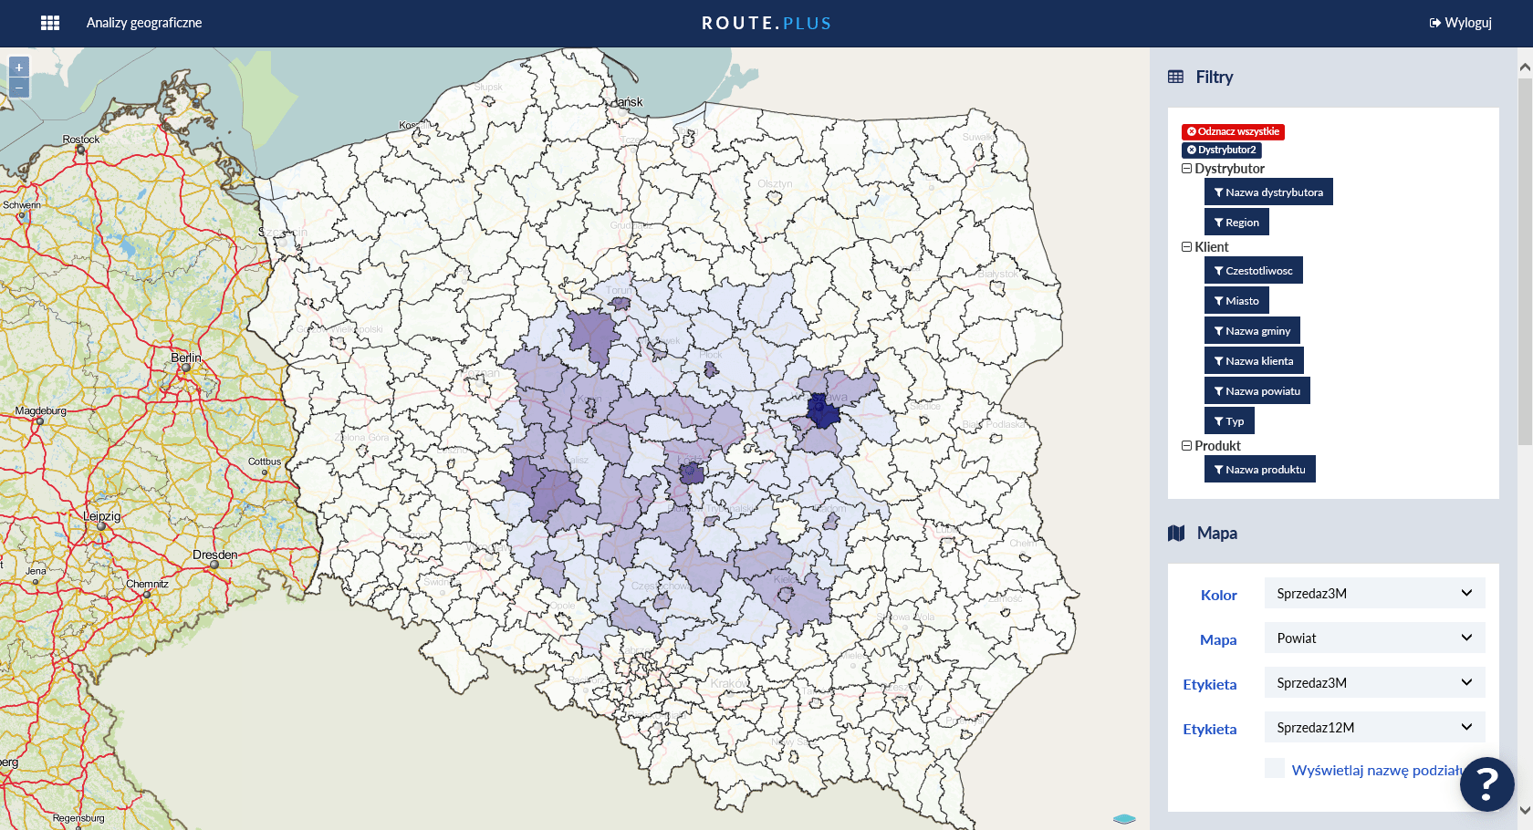1533x830 pixels.
Task: Collapse the Produkt filter group
Action: [x=1187, y=446]
